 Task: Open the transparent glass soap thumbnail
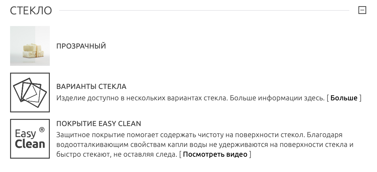pos(30,46)
